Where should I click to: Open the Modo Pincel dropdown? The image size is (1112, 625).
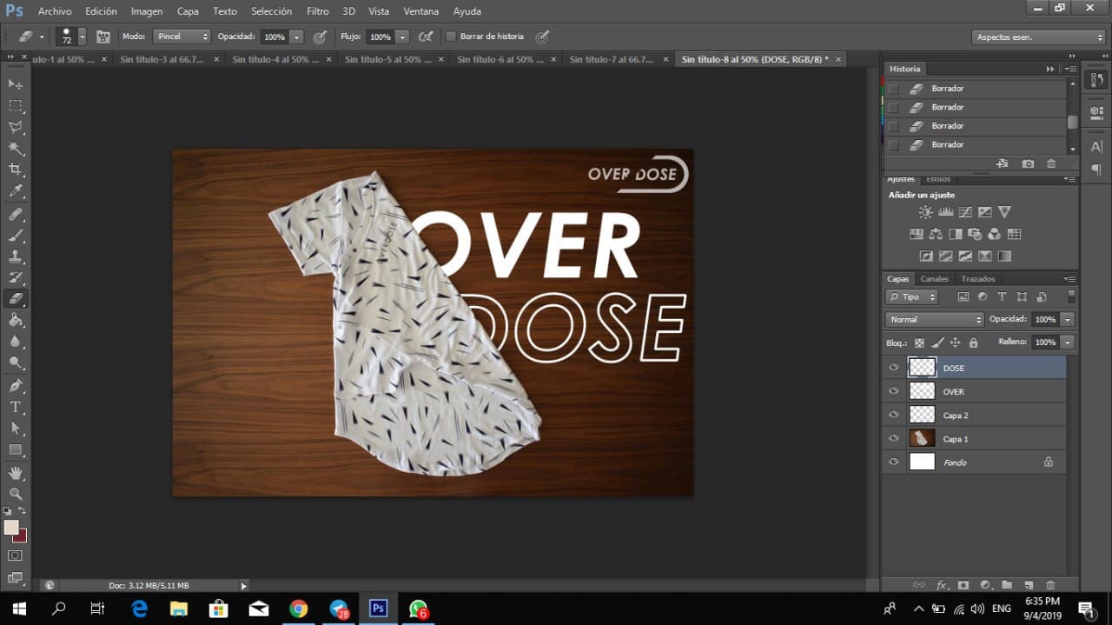182,37
